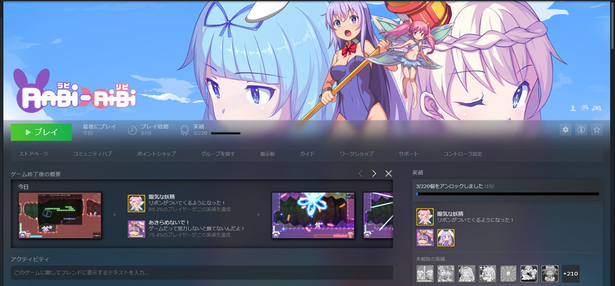This screenshot has height=286, width=615.
Task: Click 陽気な妖精 icon in achievements sidebar
Action: [x=425, y=217]
